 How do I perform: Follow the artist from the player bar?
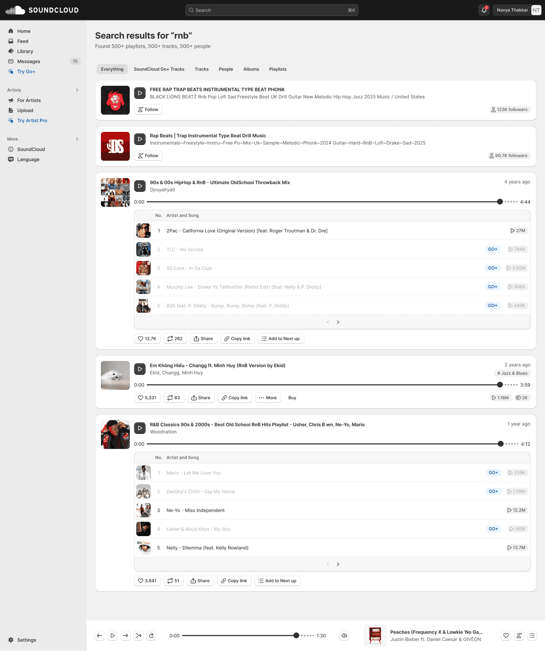click(x=519, y=636)
